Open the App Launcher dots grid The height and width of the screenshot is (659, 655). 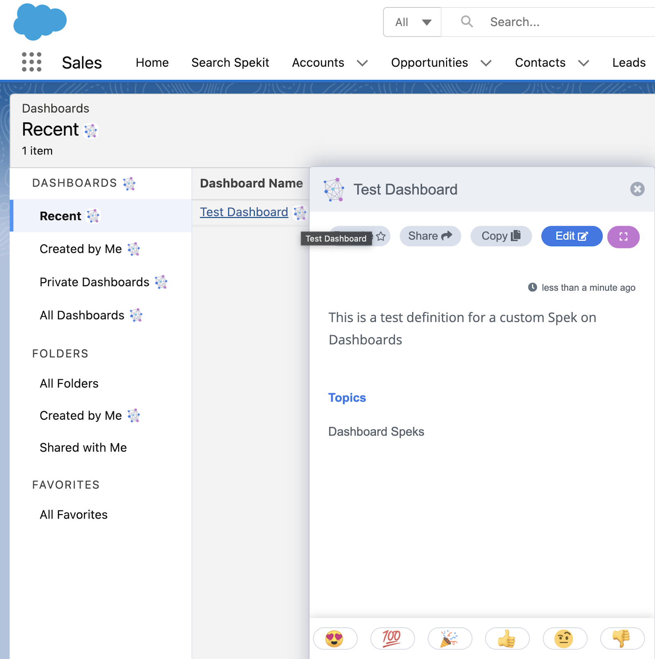[x=32, y=62]
